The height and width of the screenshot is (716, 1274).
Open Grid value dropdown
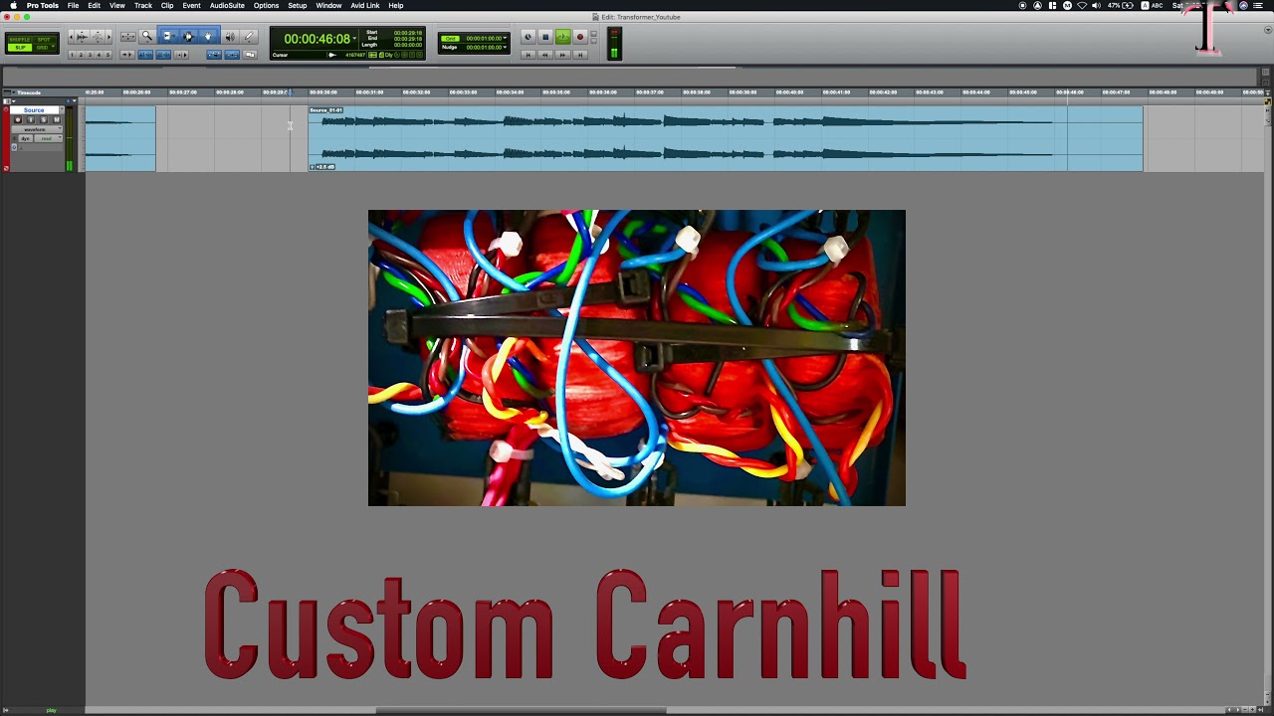coord(507,38)
